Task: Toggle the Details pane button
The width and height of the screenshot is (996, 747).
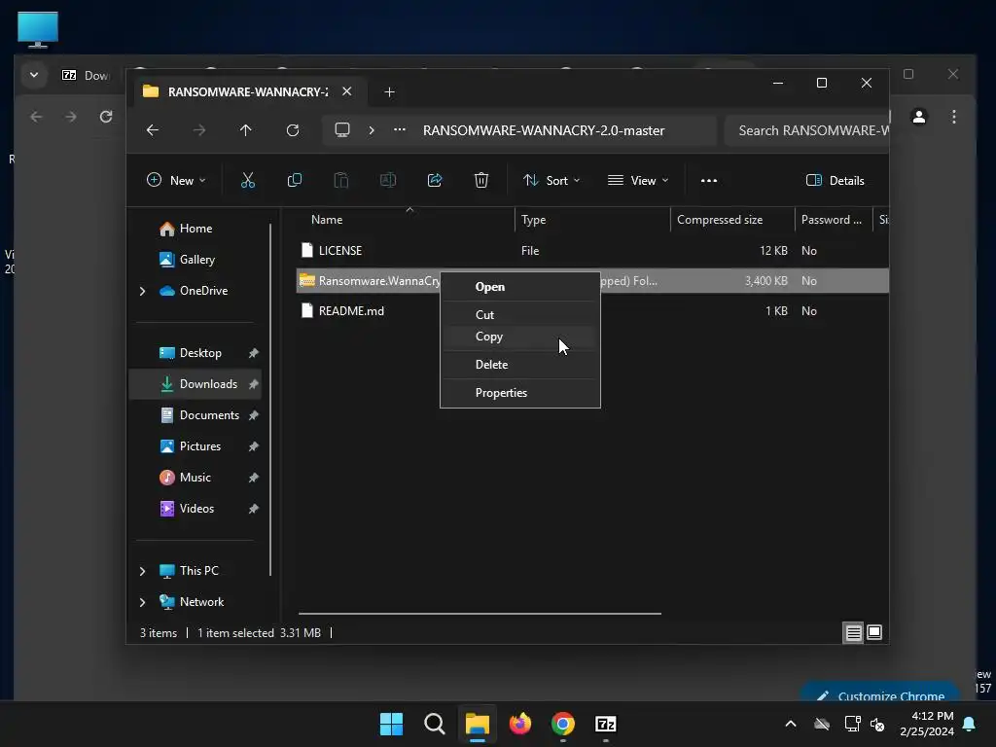Action: click(x=836, y=180)
